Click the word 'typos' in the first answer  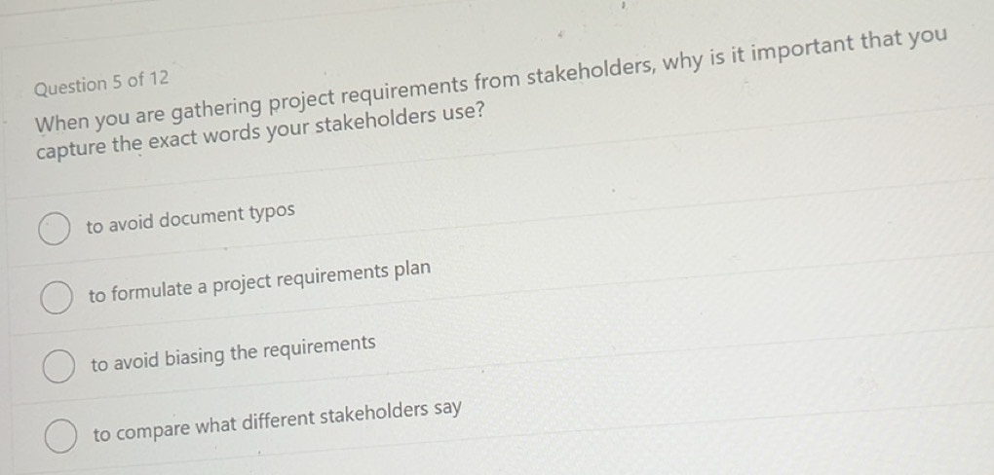coord(273,211)
